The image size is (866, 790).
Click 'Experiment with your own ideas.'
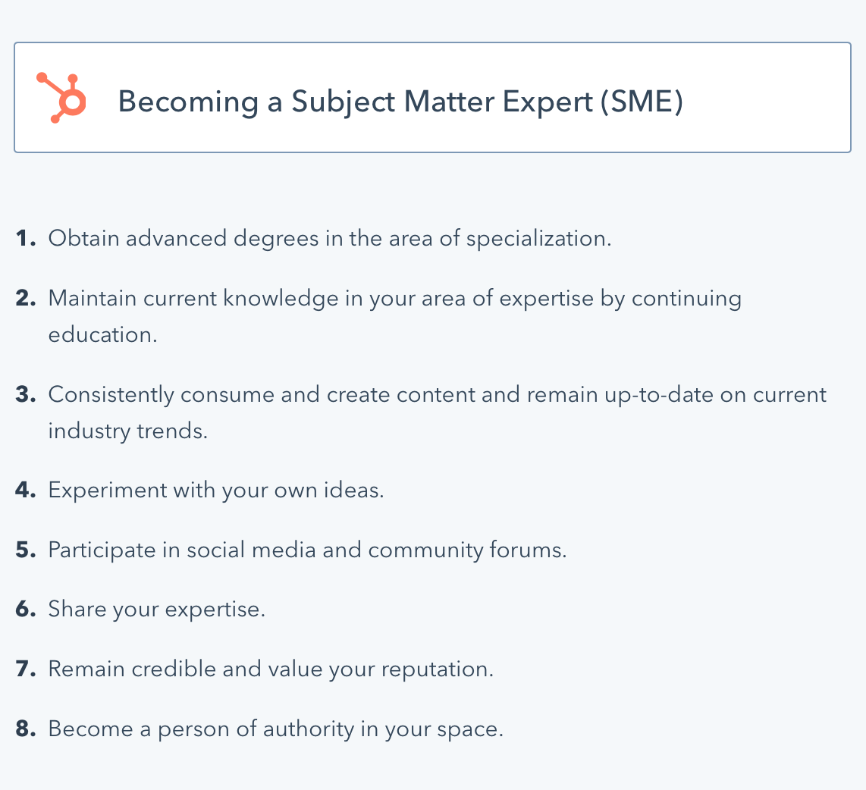216,491
